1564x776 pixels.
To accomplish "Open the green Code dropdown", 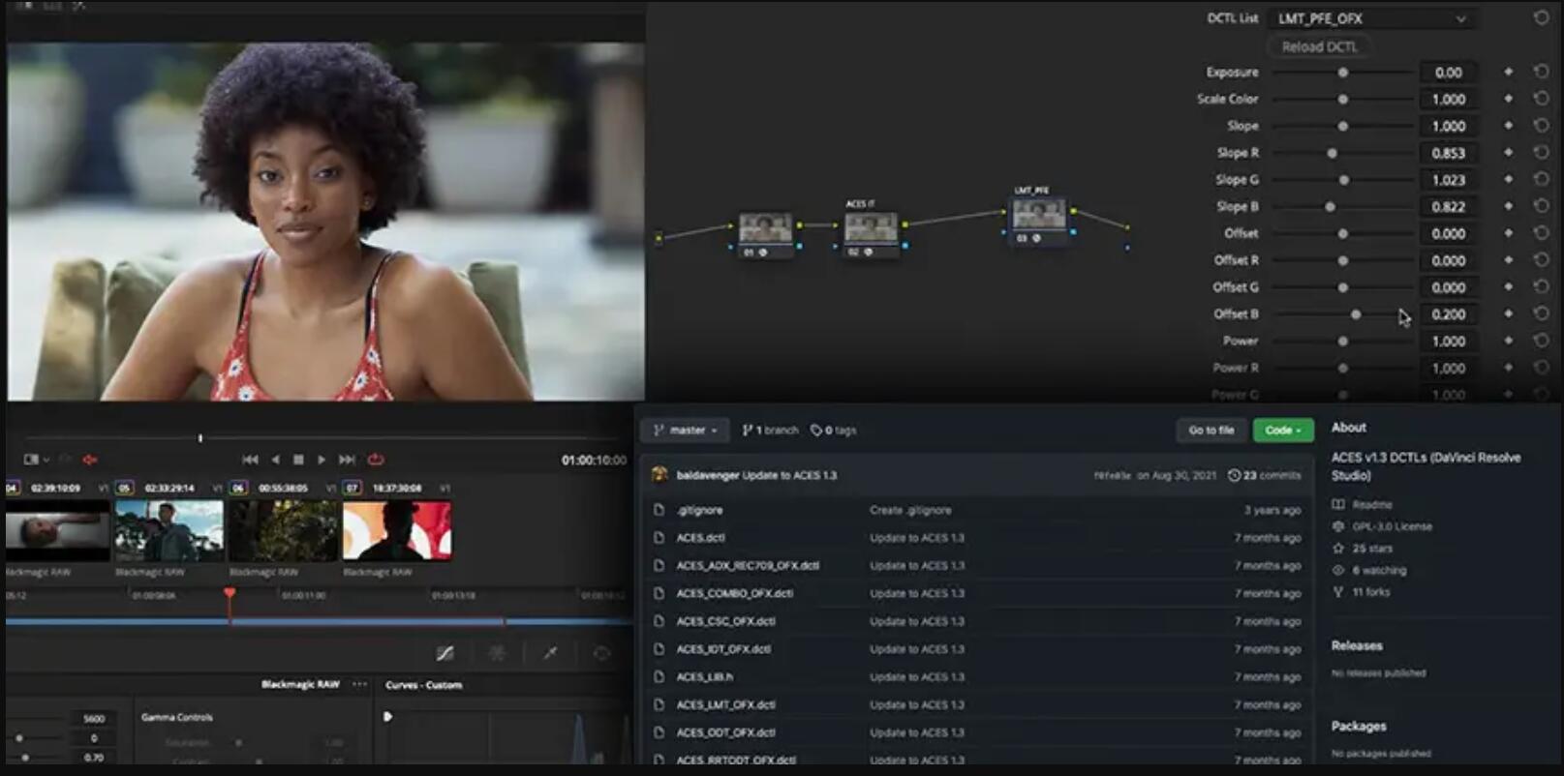I will (1282, 431).
